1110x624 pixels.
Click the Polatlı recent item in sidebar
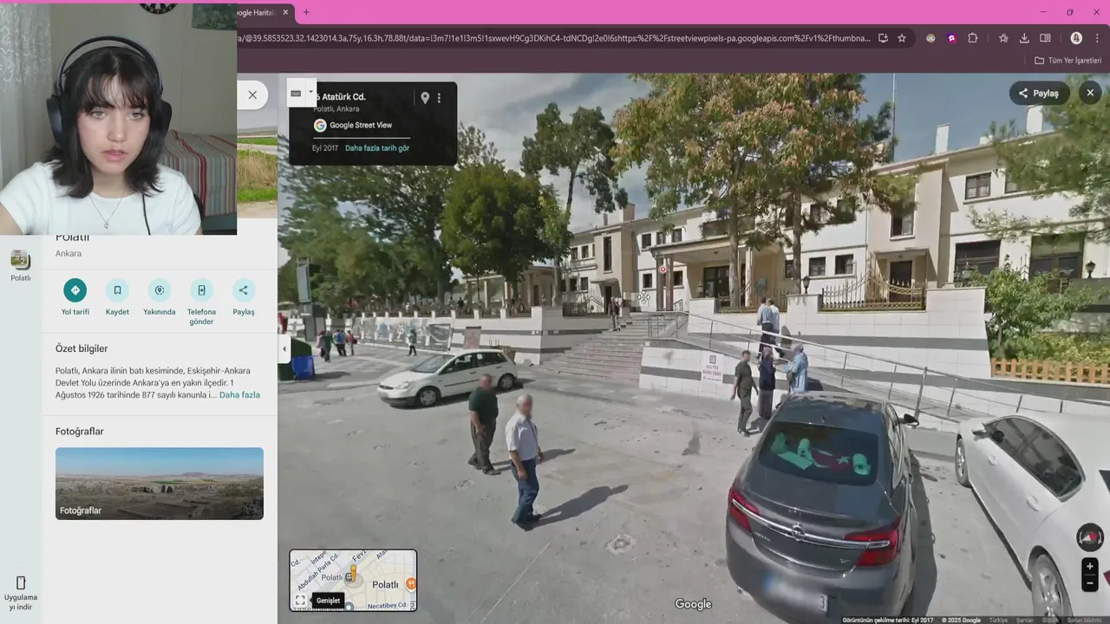[x=20, y=266]
